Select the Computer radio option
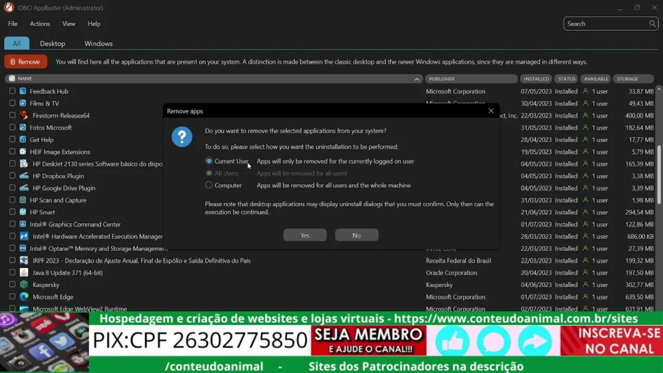The height and width of the screenshot is (373, 663). [x=209, y=185]
